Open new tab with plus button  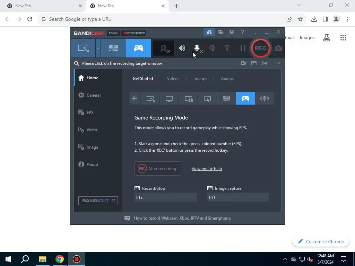tap(176, 6)
